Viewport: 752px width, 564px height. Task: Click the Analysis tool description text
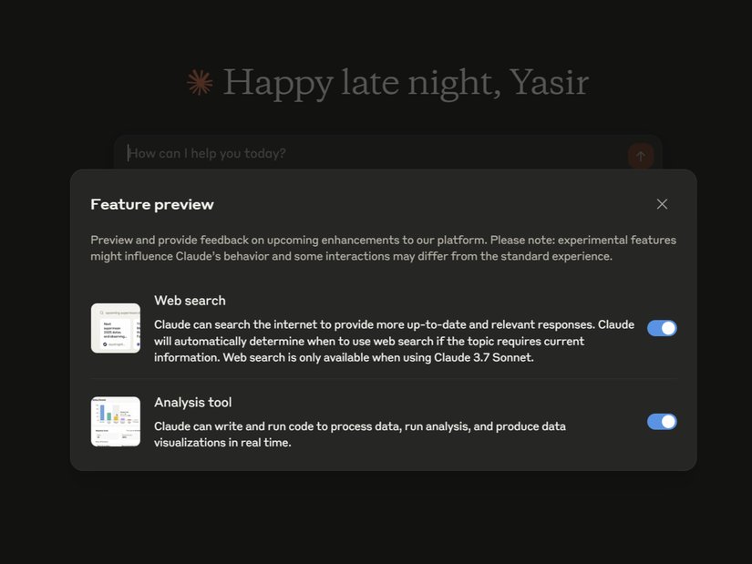pyautogui.click(x=360, y=435)
